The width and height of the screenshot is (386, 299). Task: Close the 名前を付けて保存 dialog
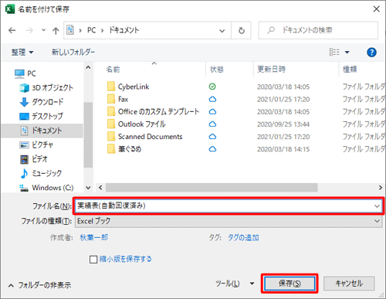pyautogui.click(x=376, y=9)
